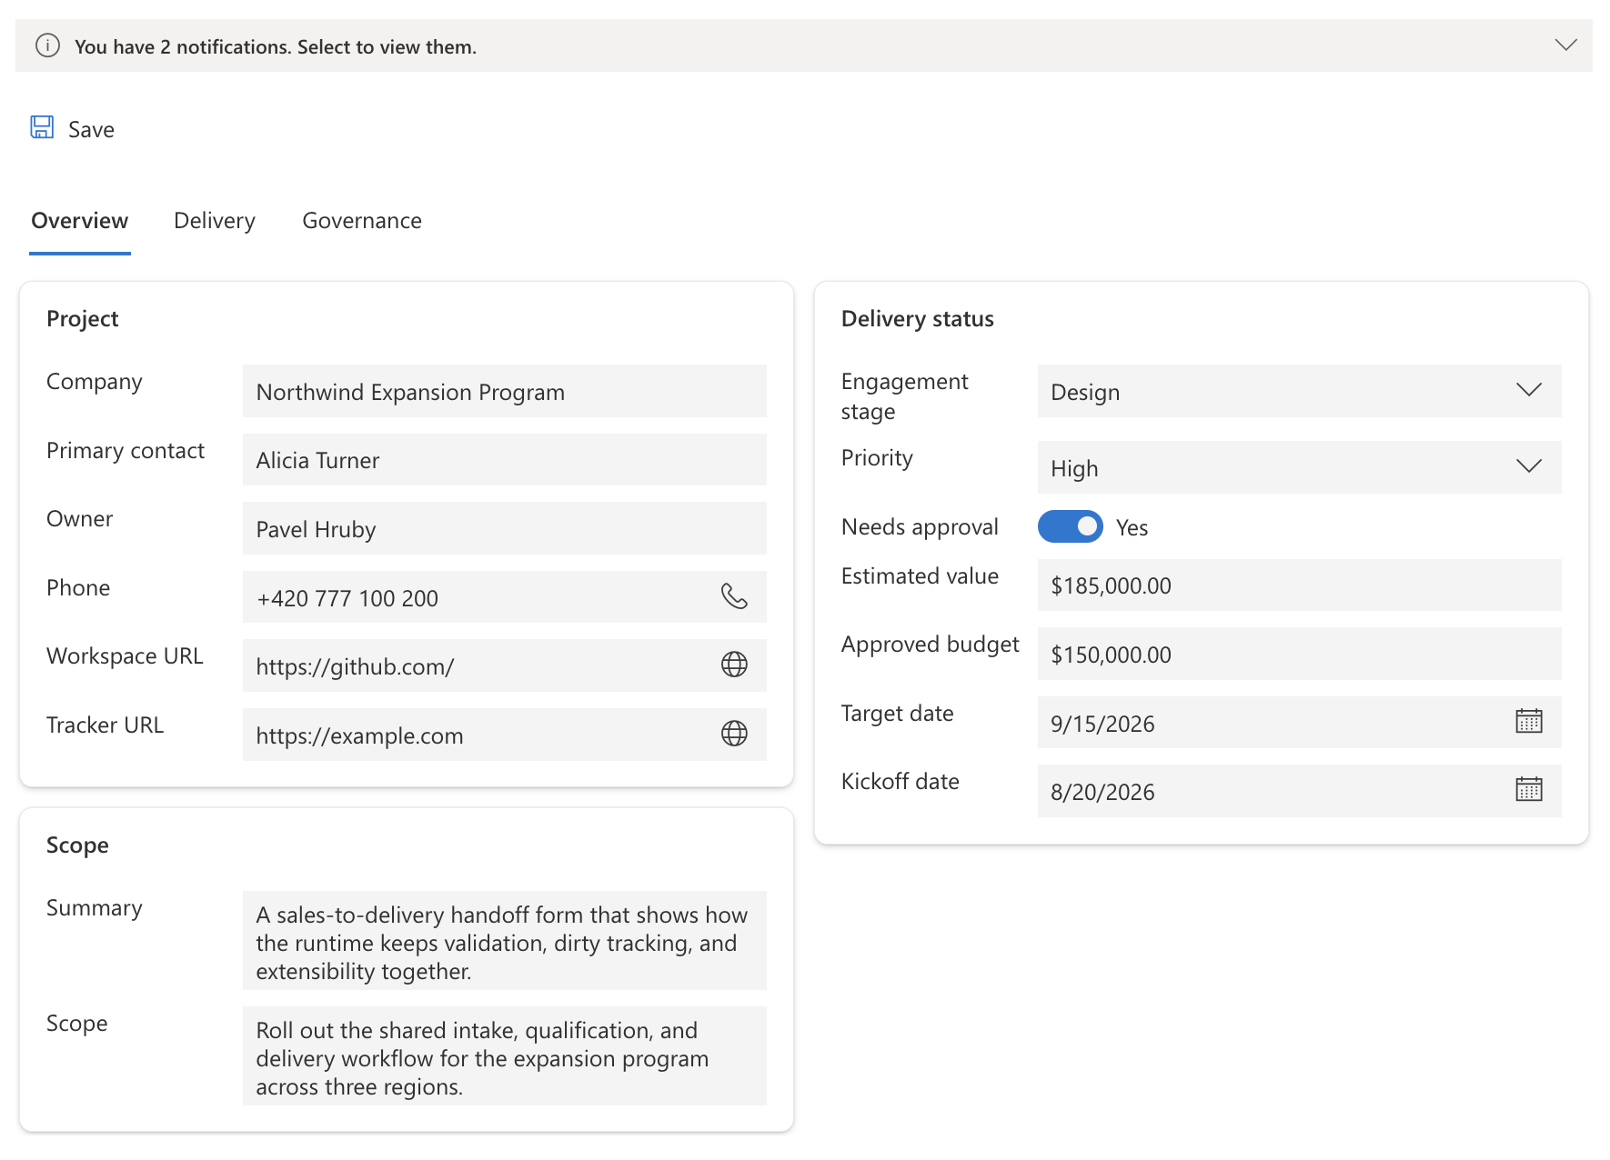Click the Needs approval label
This screenshot has width=1610, height=1160.
920,526
